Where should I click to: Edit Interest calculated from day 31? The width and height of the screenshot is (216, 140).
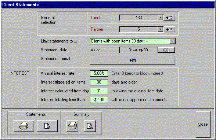coord(99,91)
